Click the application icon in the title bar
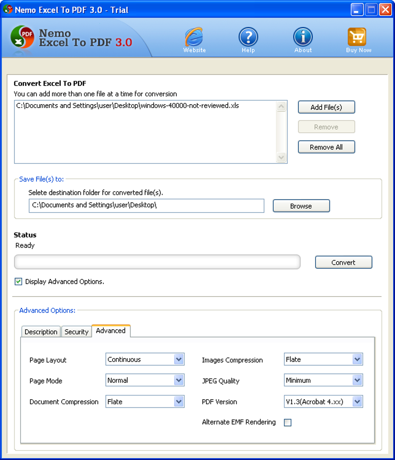The image size is (395, 460). coord(7,9)
